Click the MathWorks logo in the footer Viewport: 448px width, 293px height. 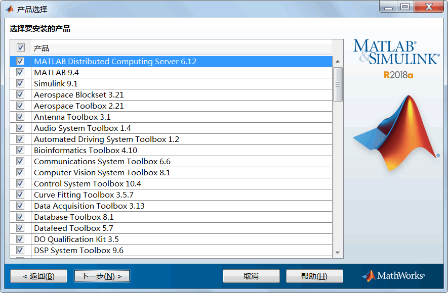point(393,276)
